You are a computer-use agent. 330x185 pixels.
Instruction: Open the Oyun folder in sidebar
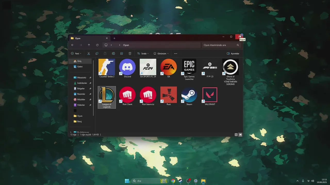(x=80, y=116)
